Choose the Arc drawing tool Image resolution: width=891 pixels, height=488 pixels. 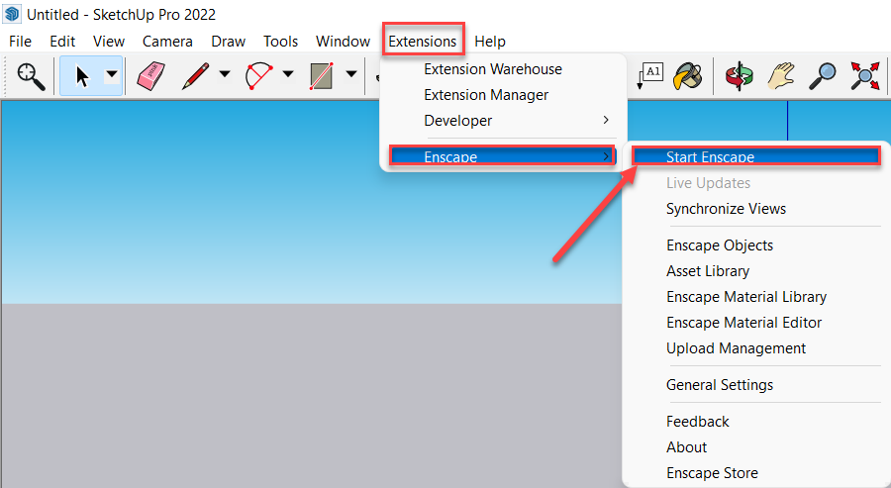point(259,75)
